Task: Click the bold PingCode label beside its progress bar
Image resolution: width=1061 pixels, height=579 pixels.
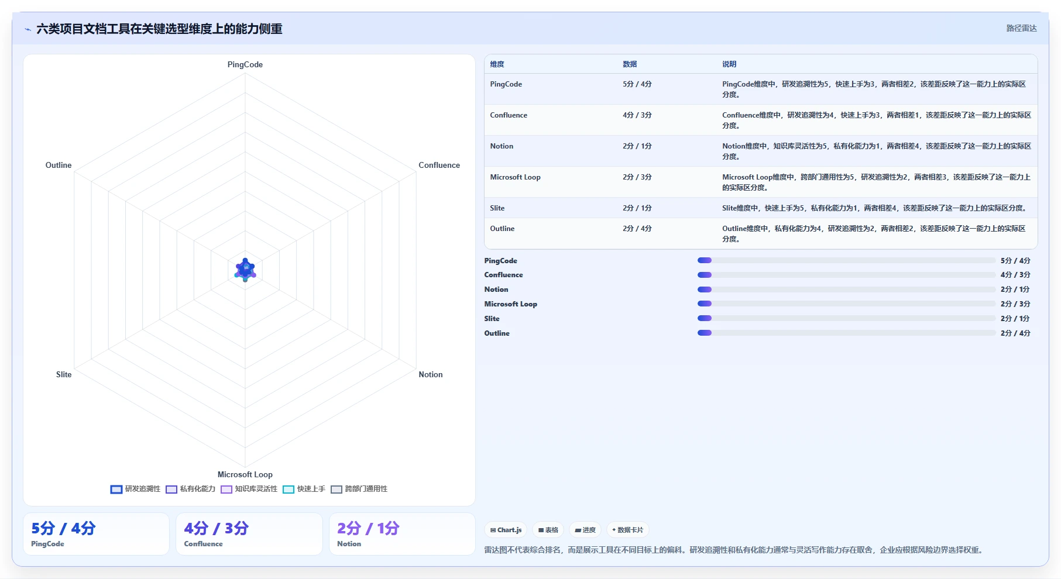Action: pos(500,261)
